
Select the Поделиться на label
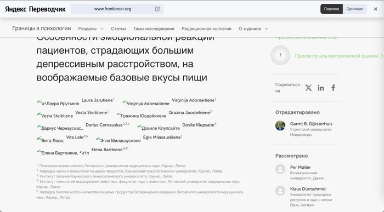tap(287, 88)
